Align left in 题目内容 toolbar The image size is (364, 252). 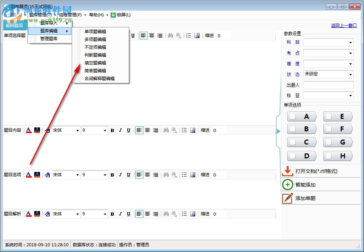139,130
